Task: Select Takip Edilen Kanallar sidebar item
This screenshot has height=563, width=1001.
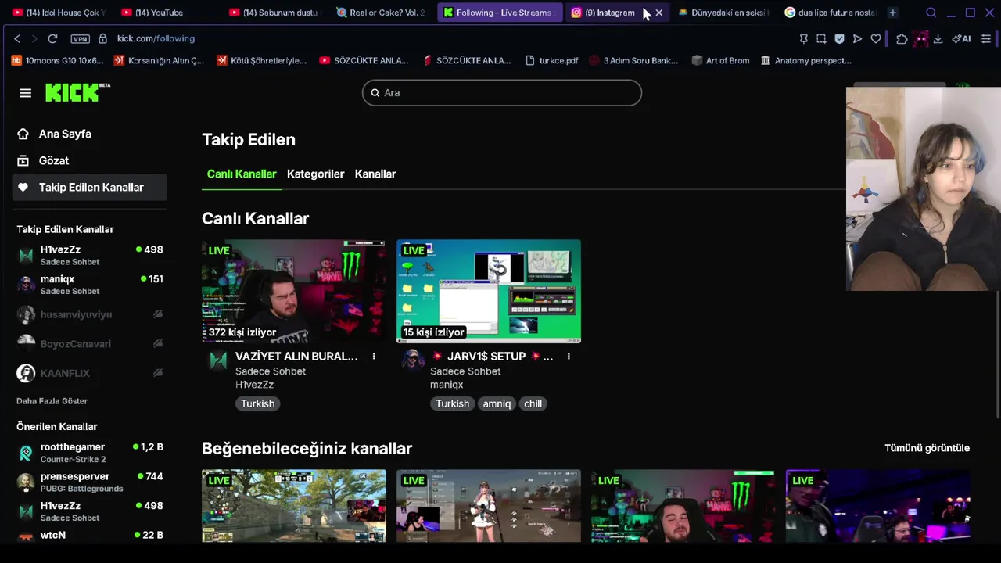Action: 90,187
